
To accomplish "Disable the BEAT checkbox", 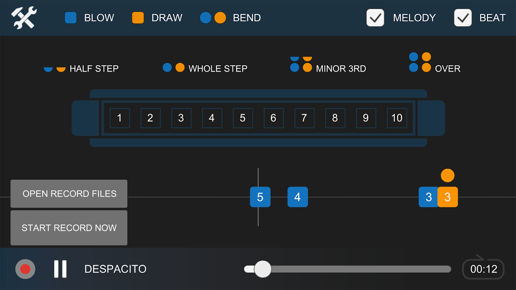I will click(463, 18).
